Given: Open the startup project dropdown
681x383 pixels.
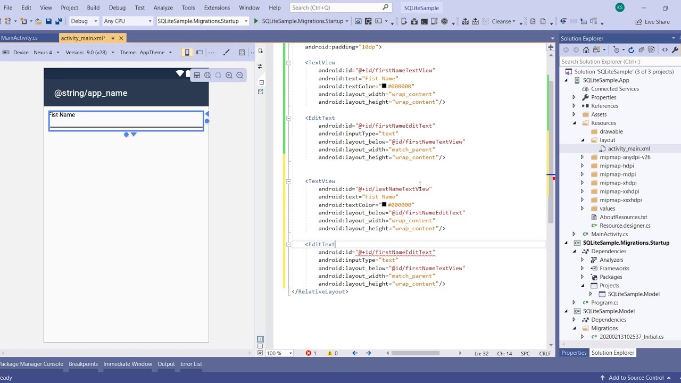Looking at the screenshot, I should (x=203, y=21).
